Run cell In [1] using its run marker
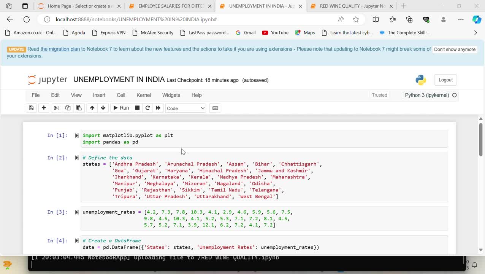The image size is (485, 274). 77,135
